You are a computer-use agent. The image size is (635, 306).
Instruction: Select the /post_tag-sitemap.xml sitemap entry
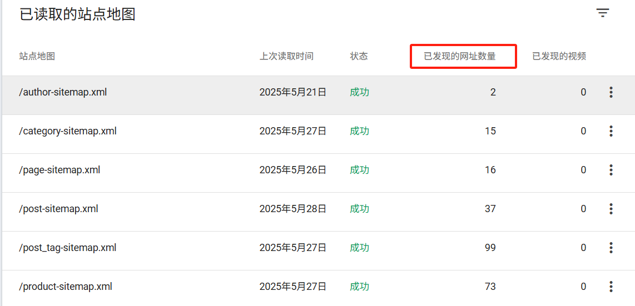tap(68, 248)
